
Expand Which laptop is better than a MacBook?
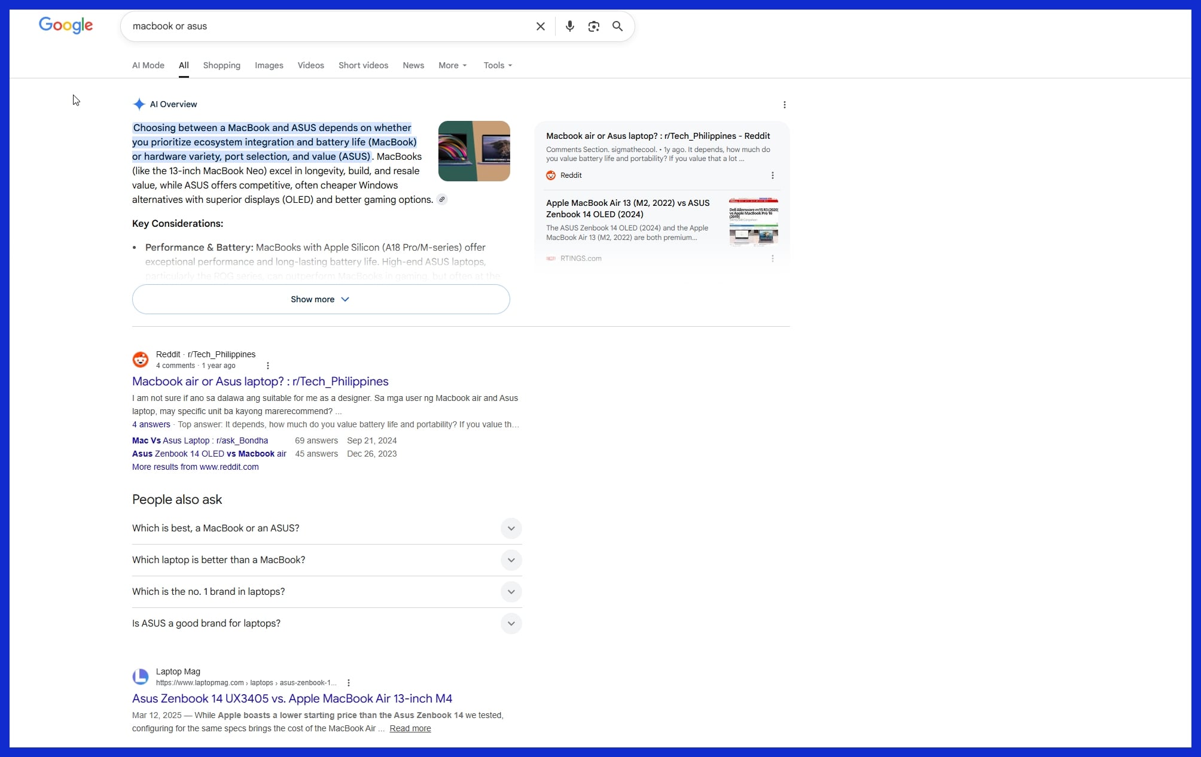[327, 560]
